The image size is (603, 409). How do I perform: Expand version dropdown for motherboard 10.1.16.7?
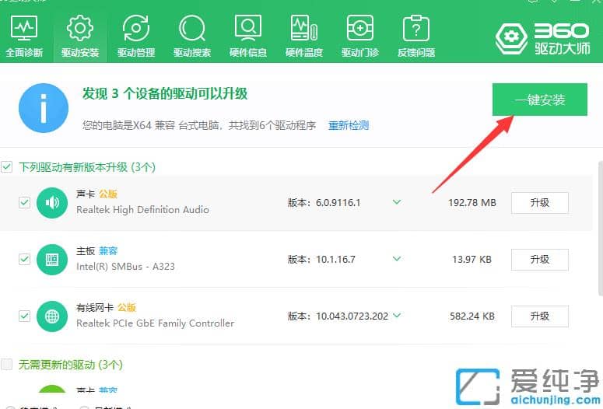point(397,259)
